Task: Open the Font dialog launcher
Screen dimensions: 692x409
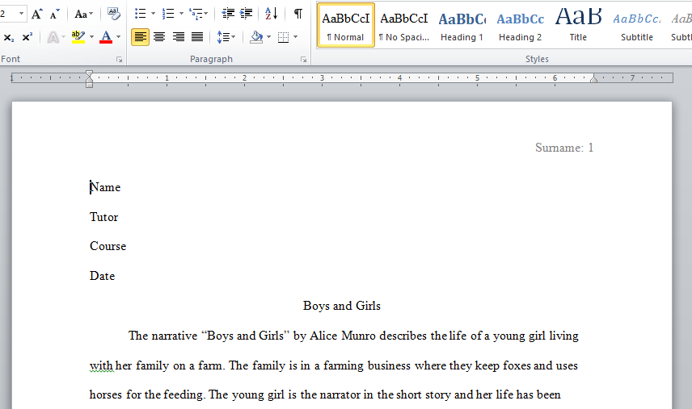Action: (x=119, y=60)
